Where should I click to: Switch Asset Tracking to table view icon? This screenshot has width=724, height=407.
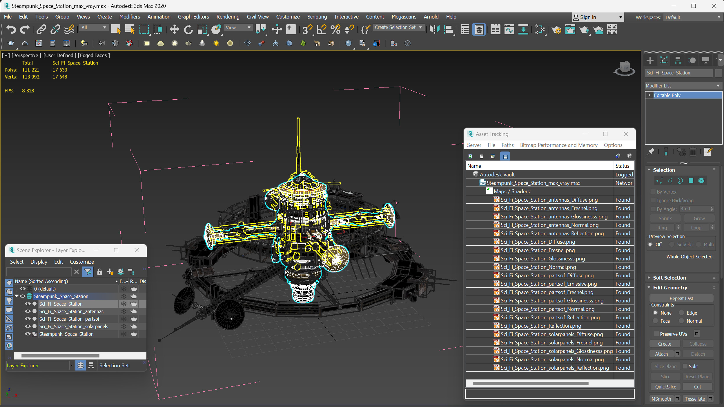[505, 156]
